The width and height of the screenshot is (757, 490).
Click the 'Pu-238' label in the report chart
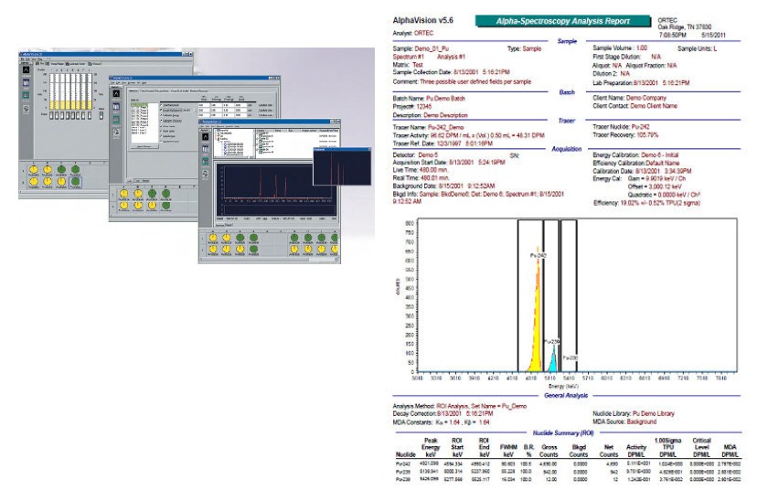point(570,357)
